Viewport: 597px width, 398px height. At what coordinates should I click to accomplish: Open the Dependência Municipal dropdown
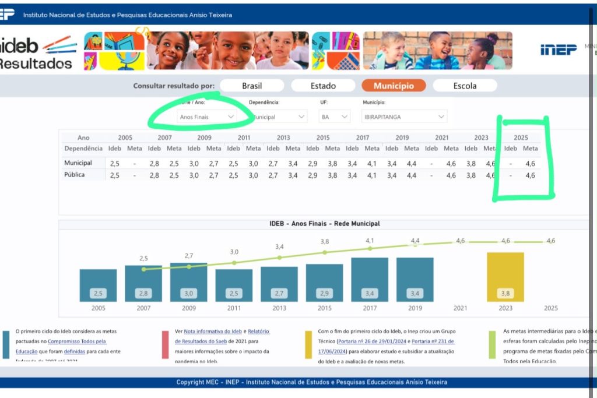278,117
